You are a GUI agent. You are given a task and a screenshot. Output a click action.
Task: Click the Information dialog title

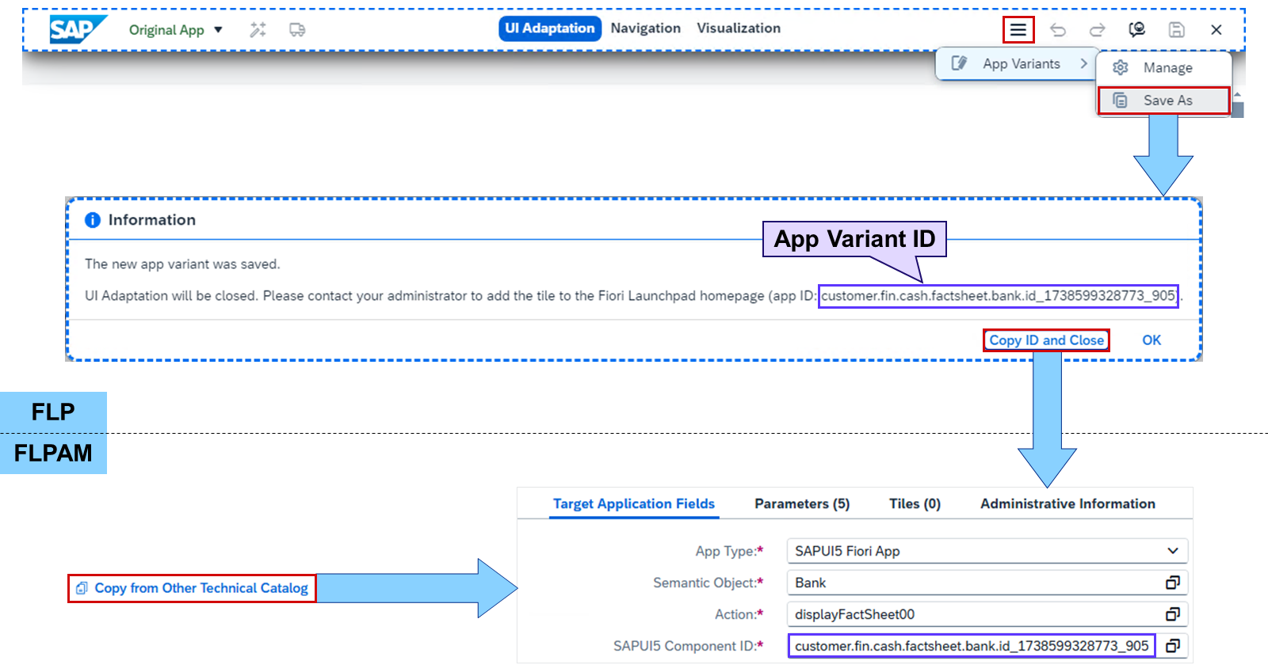[x=152, y=220]
